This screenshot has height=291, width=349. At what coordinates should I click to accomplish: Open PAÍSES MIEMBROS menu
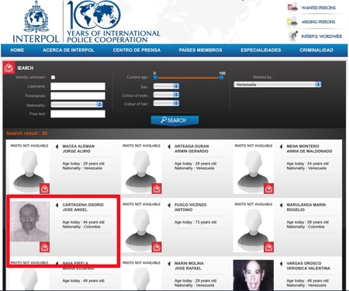point(201,50)
